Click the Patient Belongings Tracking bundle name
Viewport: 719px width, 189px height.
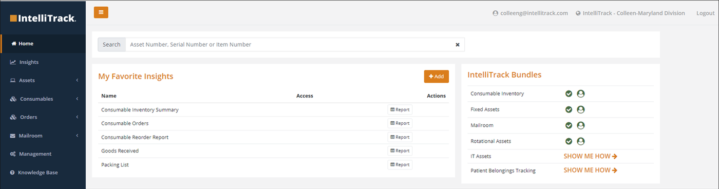point(503,171)
